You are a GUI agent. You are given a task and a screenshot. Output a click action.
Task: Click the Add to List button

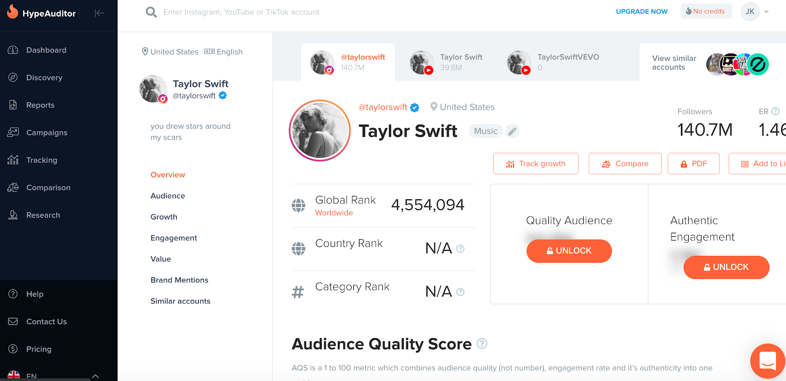[x=758, y=163]
